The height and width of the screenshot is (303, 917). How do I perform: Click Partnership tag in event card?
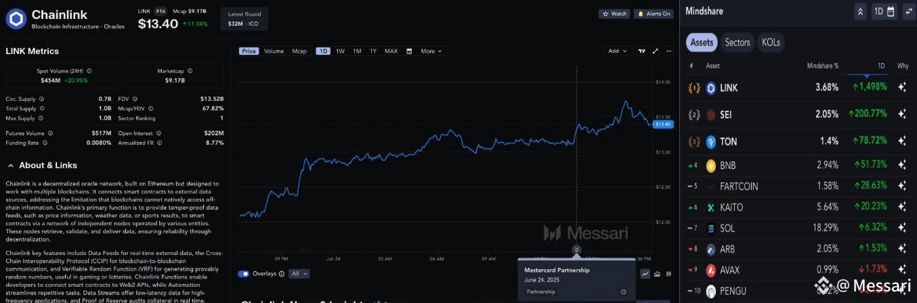pos(540,292)
